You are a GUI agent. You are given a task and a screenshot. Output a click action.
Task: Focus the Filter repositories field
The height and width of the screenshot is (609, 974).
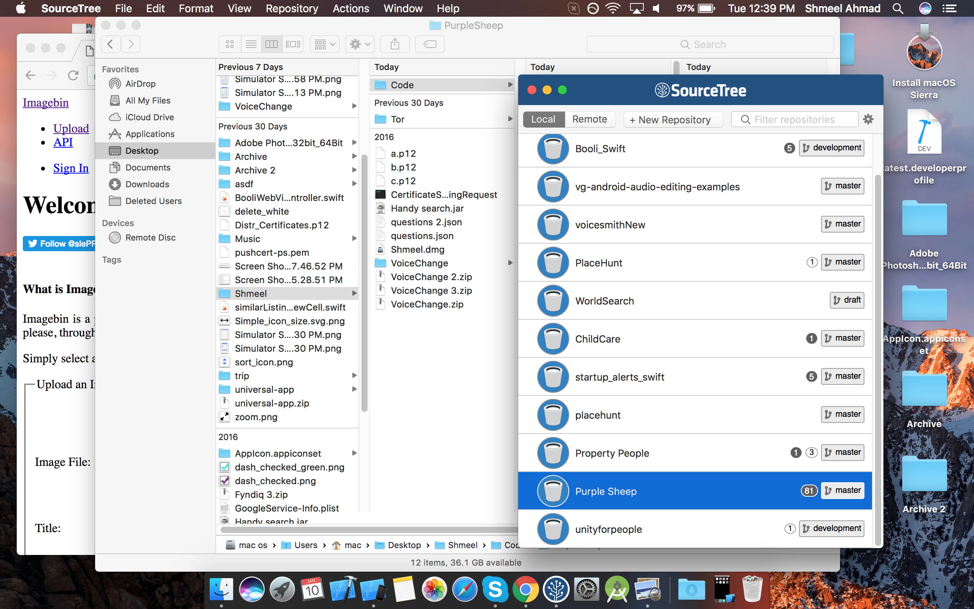pyautogui.click(x=794, y=120)
